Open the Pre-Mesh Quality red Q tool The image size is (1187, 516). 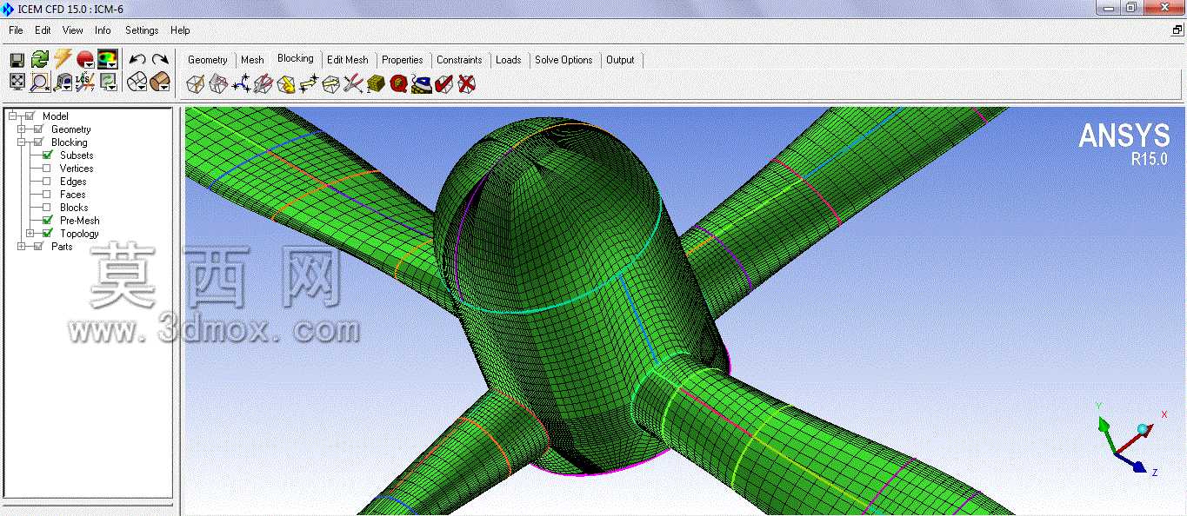pos(399,84)
